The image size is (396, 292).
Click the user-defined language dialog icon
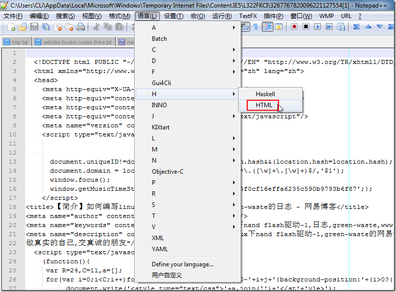(279, 27)
